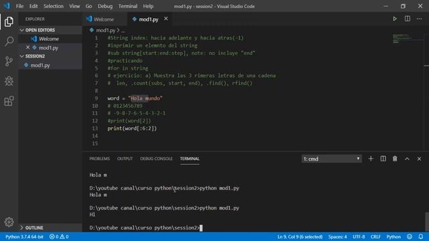Select the mod1.py editor tab
Screen dimensions: 429x241
click(x=149, y=19)
